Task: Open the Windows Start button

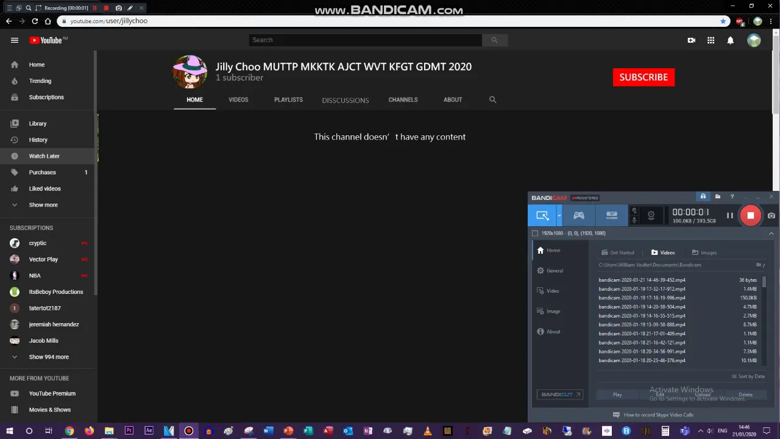Action: [x=9, y=431]
